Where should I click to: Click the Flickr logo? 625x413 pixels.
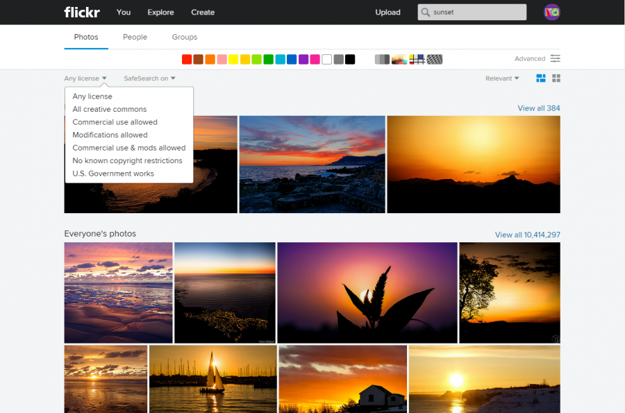(x=82, y=12)
